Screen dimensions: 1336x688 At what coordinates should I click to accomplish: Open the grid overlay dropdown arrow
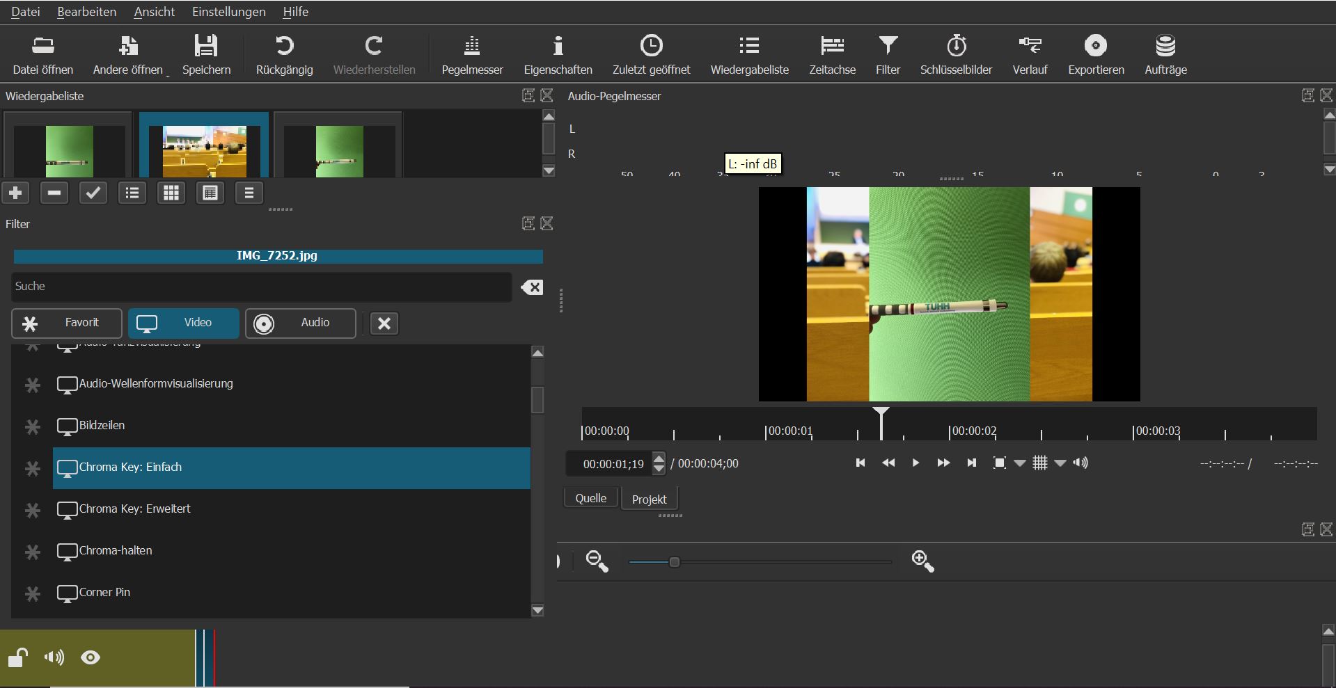(x=1060, y=463)
